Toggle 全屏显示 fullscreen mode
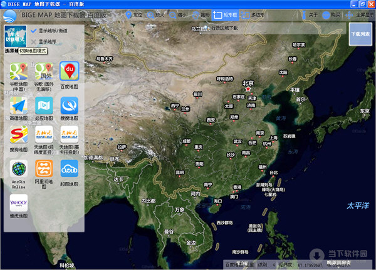The image size is (376, 270). coord(359,15)
